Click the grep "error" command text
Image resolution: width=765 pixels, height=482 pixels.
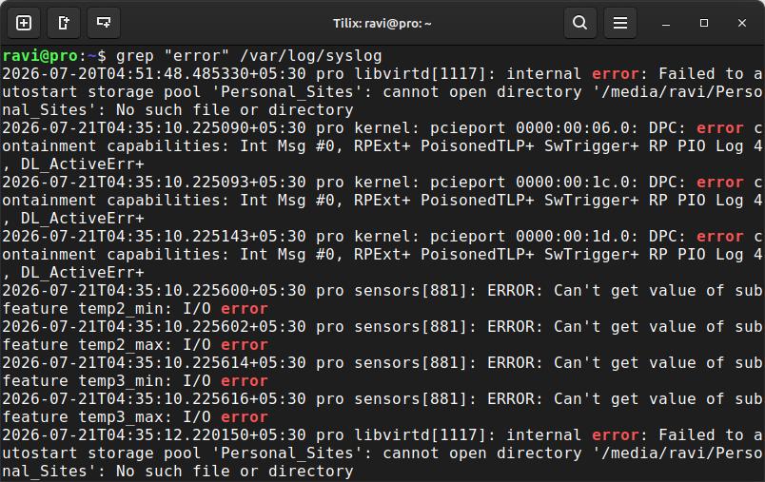pyautogui.click(x=172, y=56)
